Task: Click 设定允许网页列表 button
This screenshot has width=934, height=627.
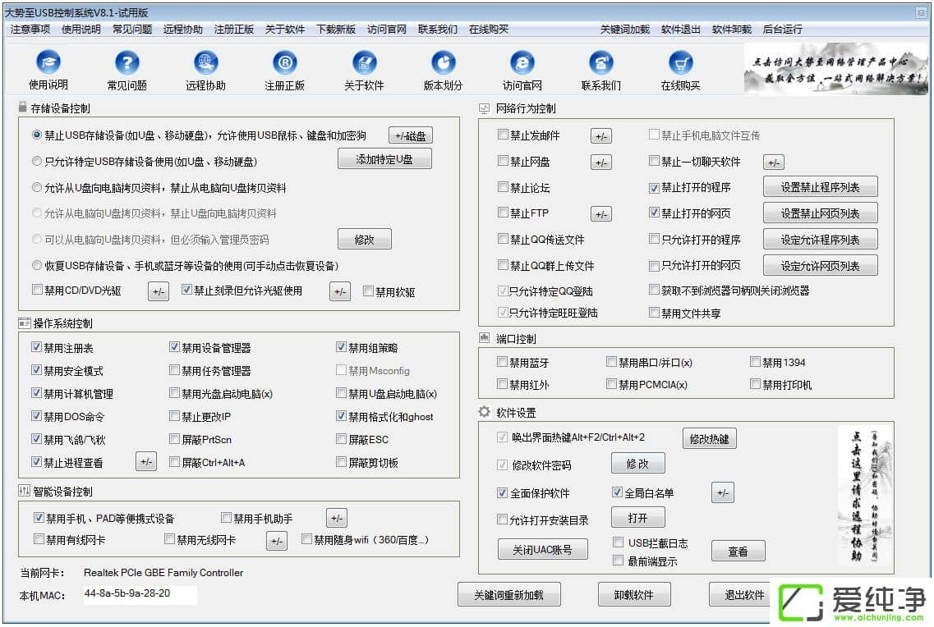Action: [821, 266]
